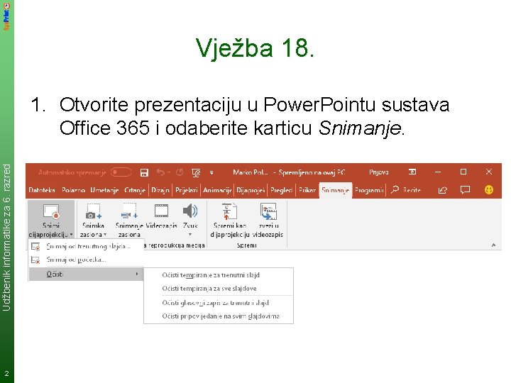The width and height of the screenshot is (511, 383).
Task: Expand the Snimka zaslona dropdown arrow
Action: 105,234
